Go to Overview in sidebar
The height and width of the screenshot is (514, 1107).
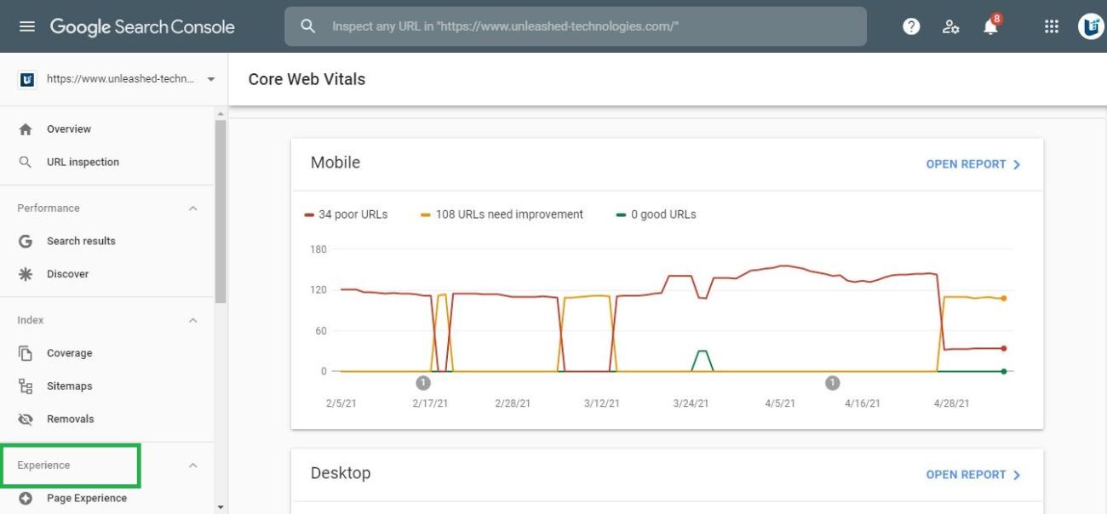coord(68,129)
